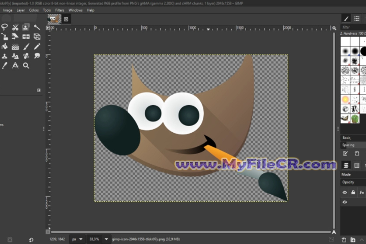Open the Patterns dockable tab
The image size is (366, 244).
[x=357, y=18]
